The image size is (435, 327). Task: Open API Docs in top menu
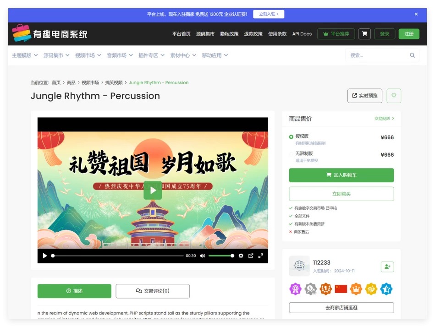point(302,34)
